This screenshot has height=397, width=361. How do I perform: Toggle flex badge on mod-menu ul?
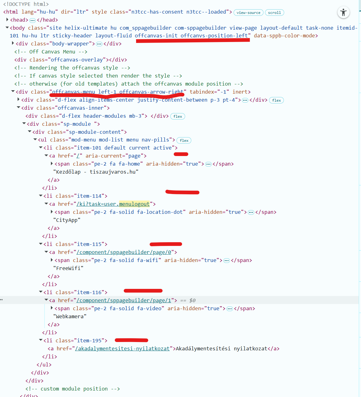(184, 141)
